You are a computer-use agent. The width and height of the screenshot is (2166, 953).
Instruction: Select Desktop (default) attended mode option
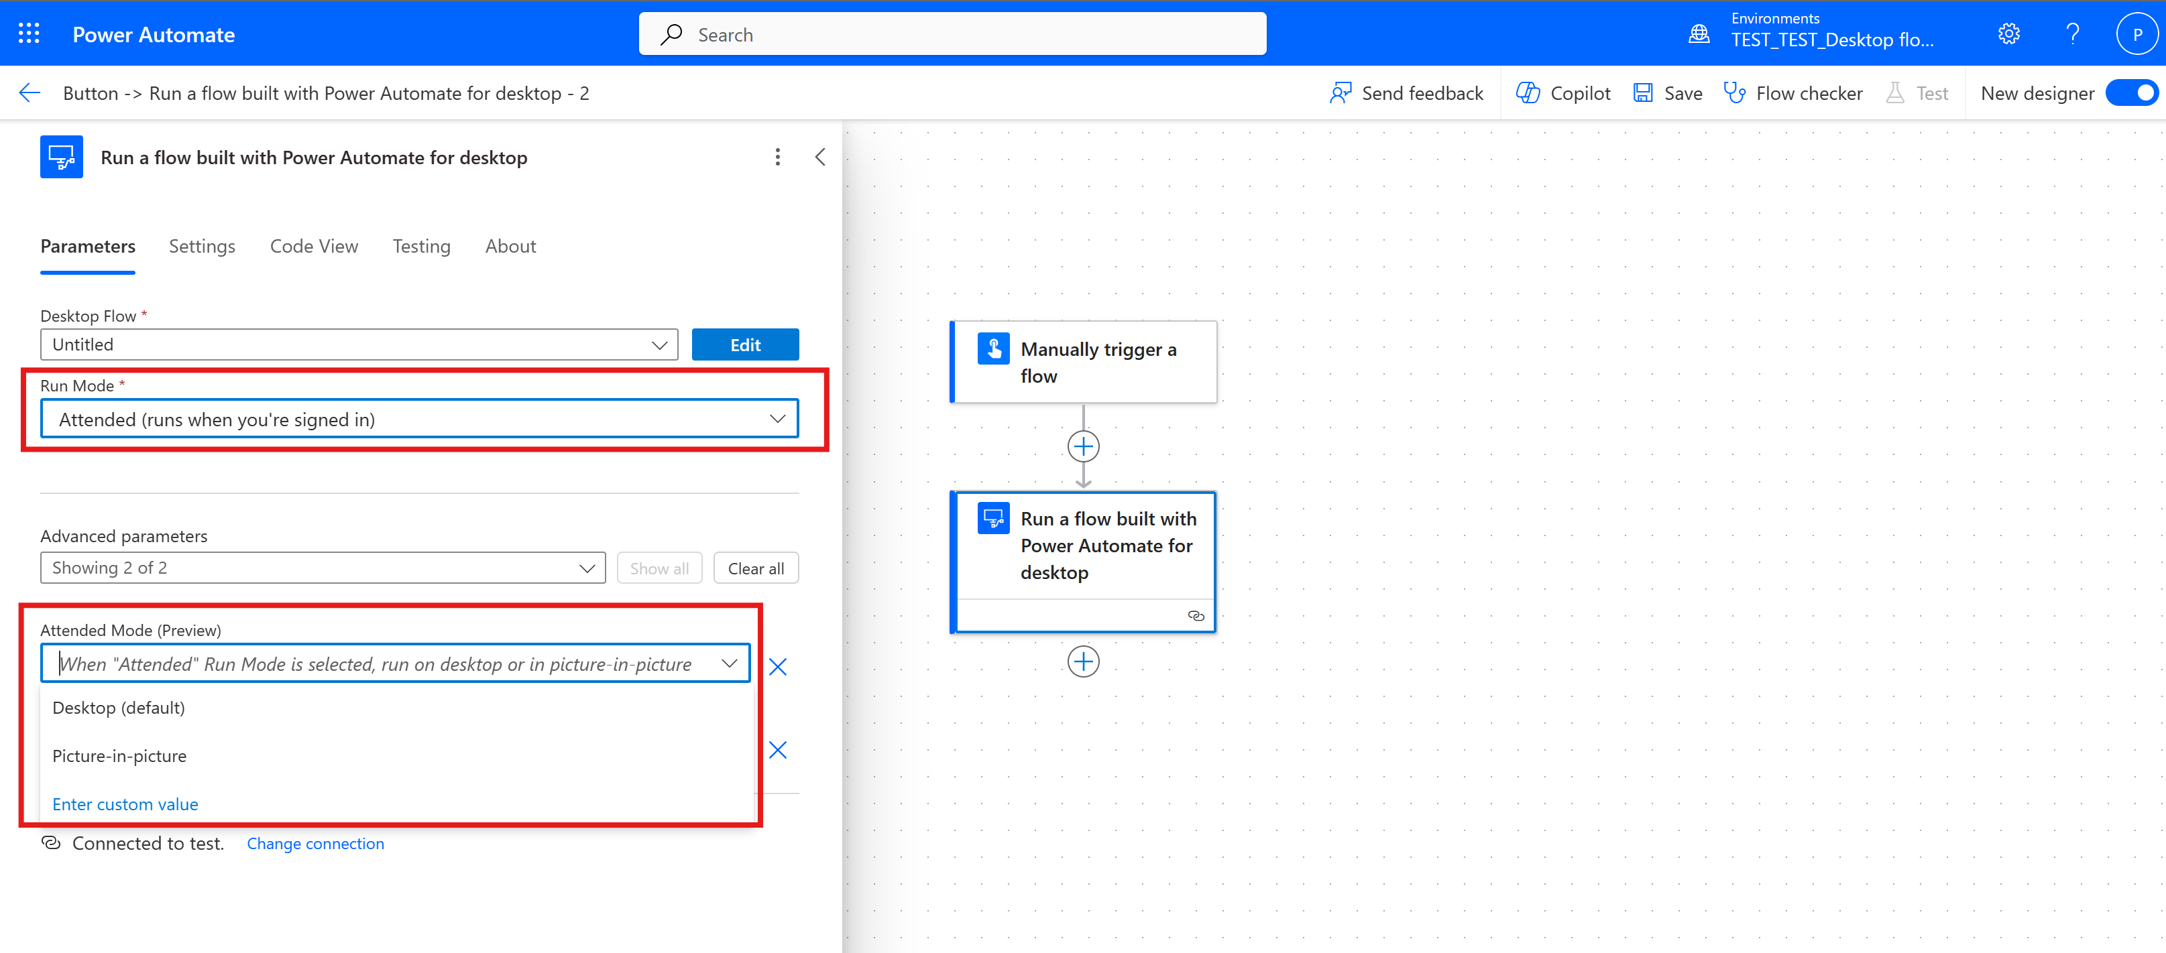pyautogui.click(x=119, y=707)
